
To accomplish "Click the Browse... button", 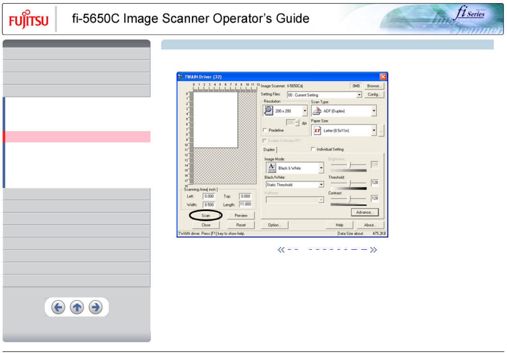I will click(374, 86).
